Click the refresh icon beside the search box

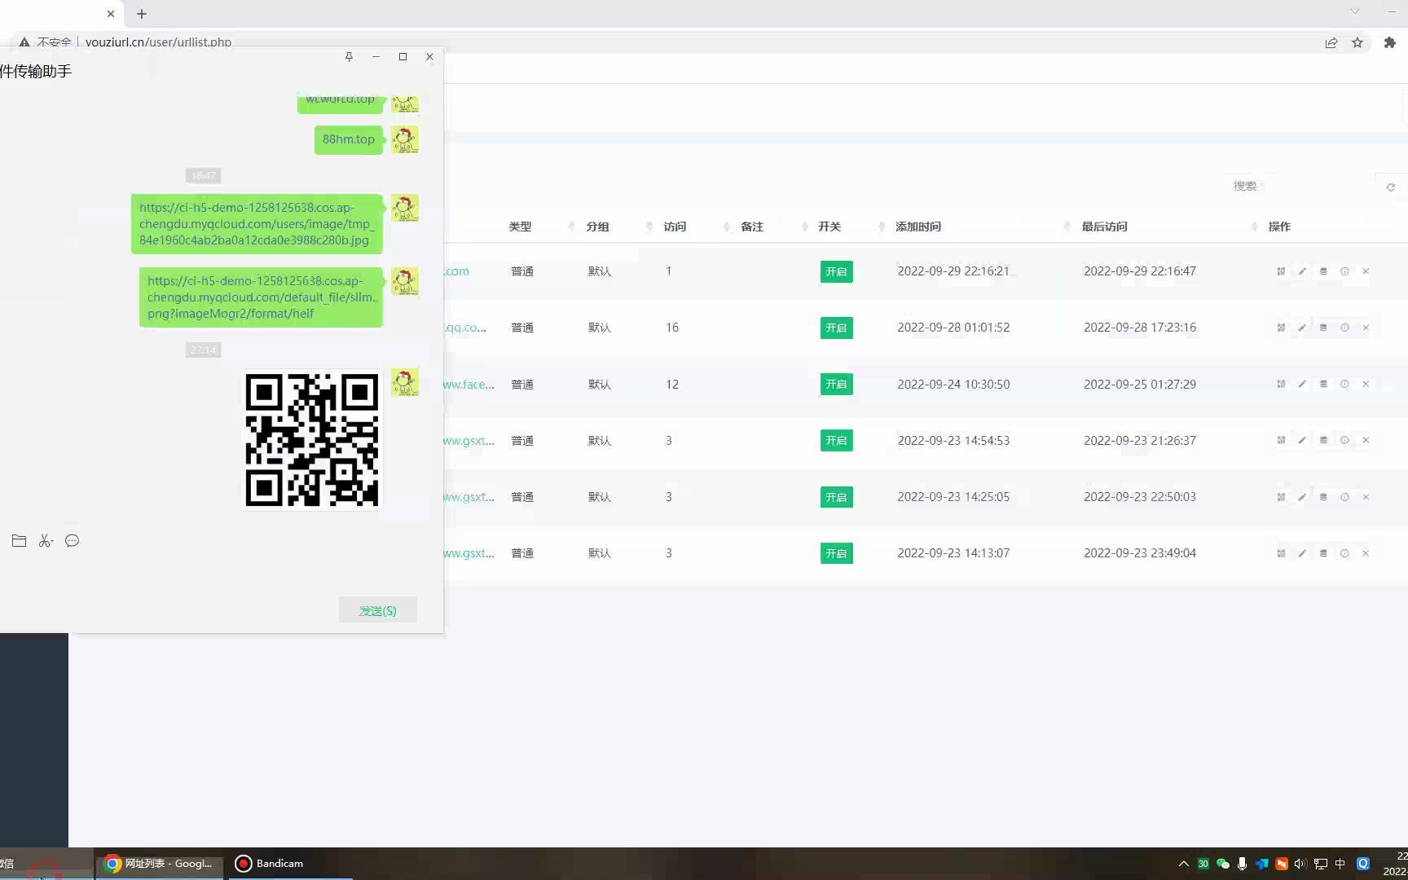pos(1391,187)
